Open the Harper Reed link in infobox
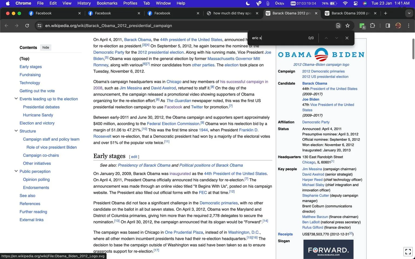 pyautogui.click(x=312, y=179)
